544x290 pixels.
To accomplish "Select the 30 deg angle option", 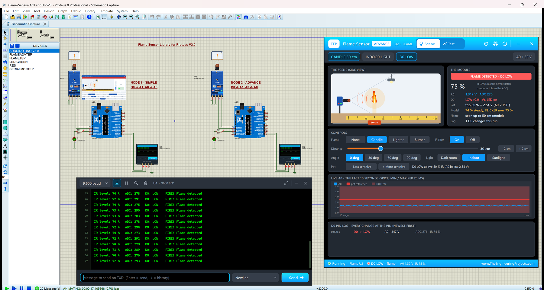I will (374, 158).
